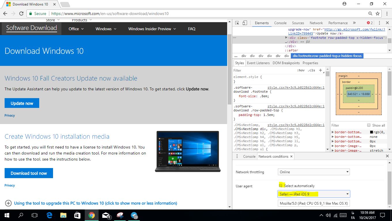The height and width of the screenshot is (221, 392).
Task: Open the drawer's three-dot menu
Action: (x=237, y=156)
